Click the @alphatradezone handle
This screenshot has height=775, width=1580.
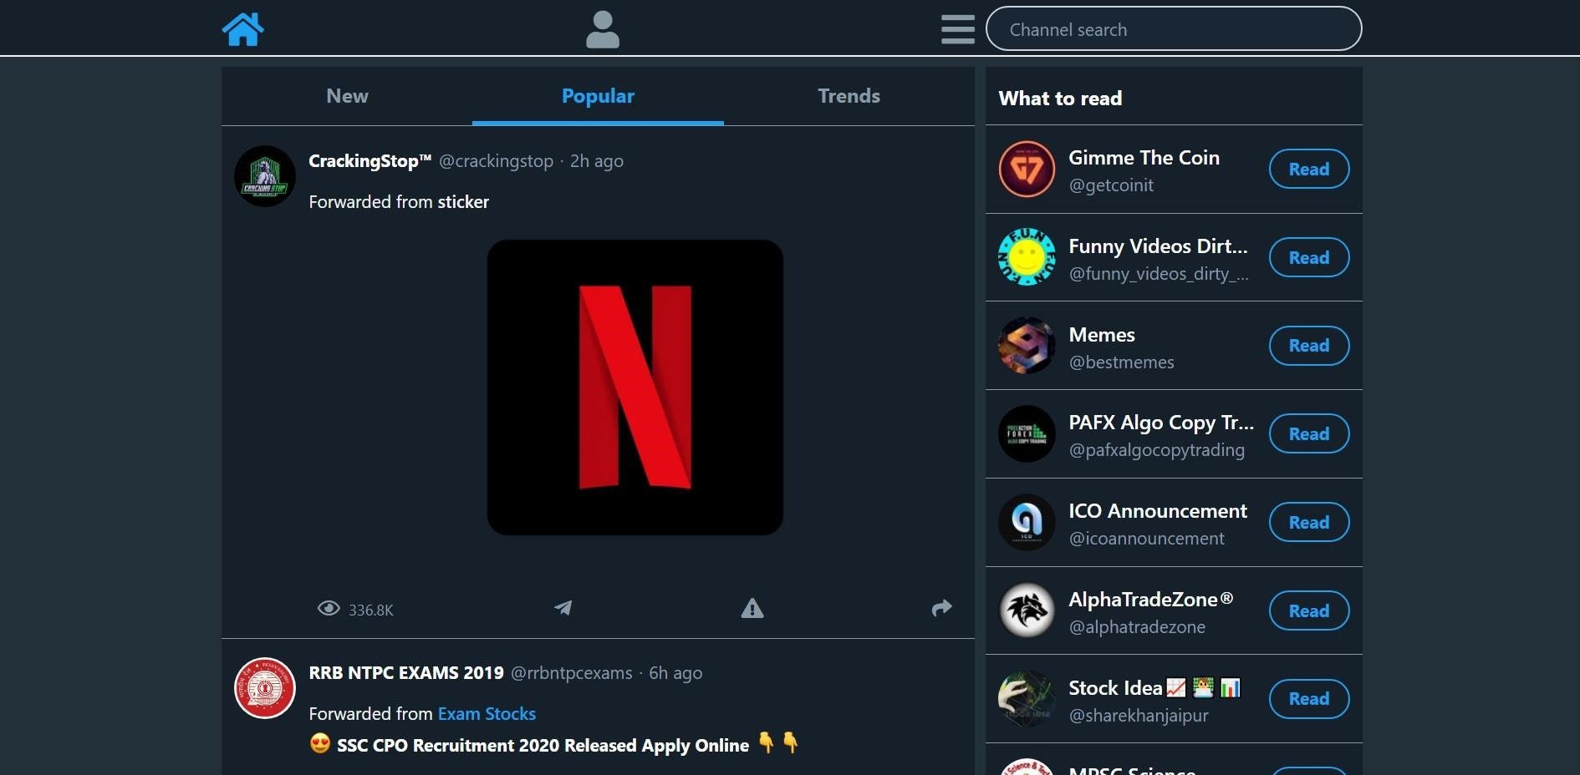click(x=1137, y=627)
